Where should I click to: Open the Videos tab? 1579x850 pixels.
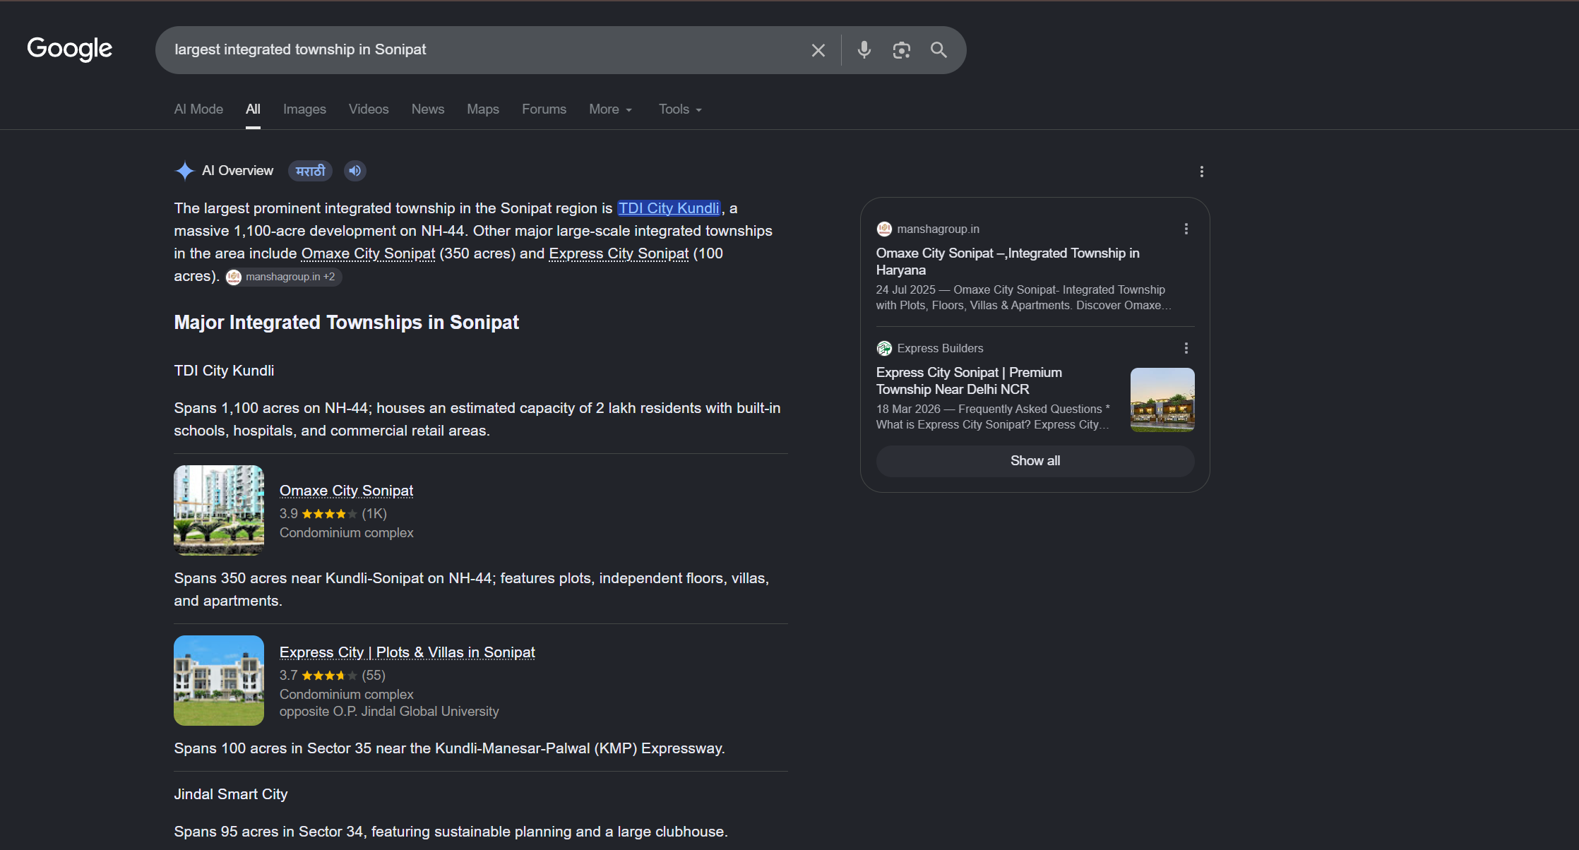pos(369,109)
